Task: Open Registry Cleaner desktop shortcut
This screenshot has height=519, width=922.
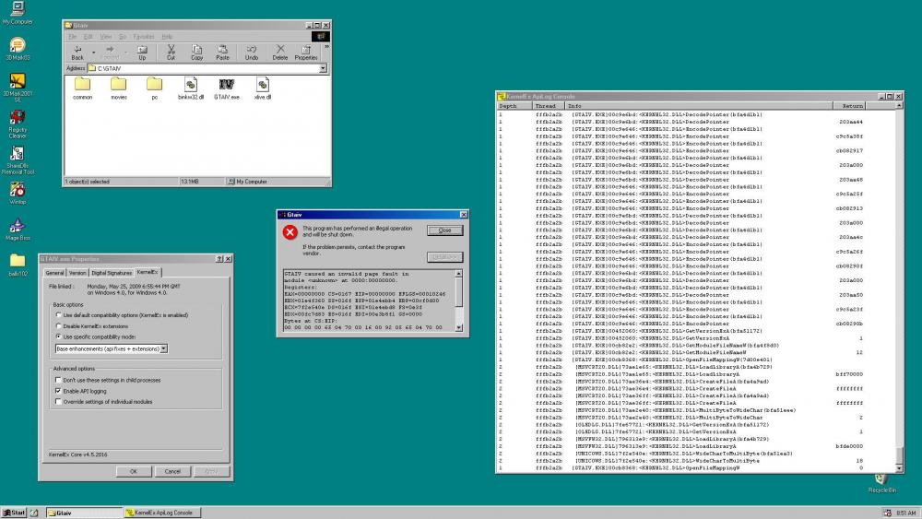Action: [x=18, y=124]
